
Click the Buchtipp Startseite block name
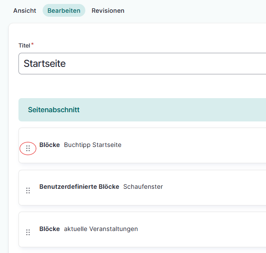[92, 145]
